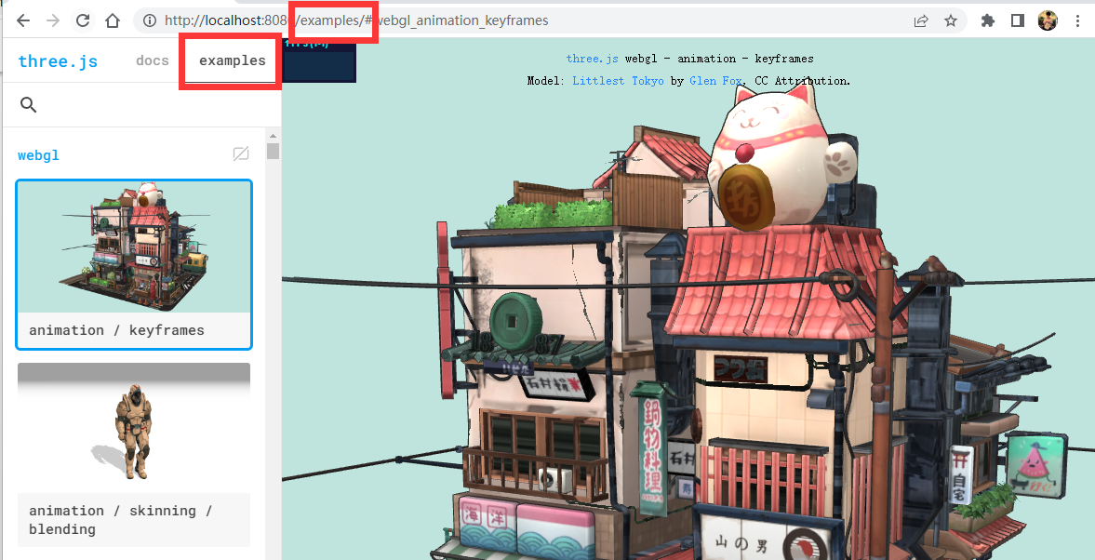Toggle the browser side panel
Screen dimensions: 1095x560
pyautogui.click(x=1018, y=20)
